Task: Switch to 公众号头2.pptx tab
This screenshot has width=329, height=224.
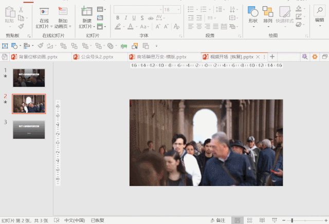Action: (96, 57)
